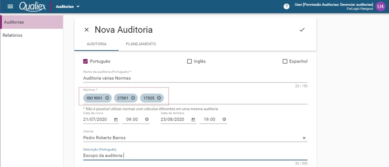This screenshot has width=389, height=167.
Task: Confirm audit with the checkmark icon
Action: click(302, 30)
